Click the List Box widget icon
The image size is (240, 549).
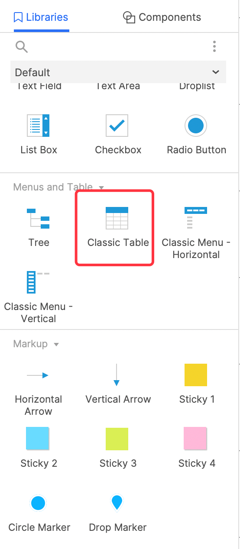38,126
